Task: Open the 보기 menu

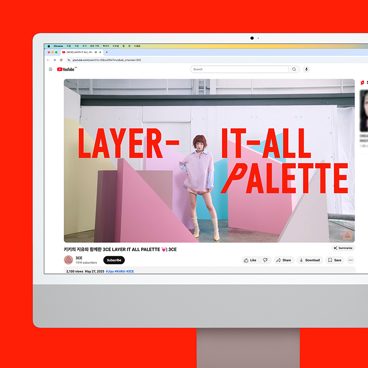Action: click(85, 46)
